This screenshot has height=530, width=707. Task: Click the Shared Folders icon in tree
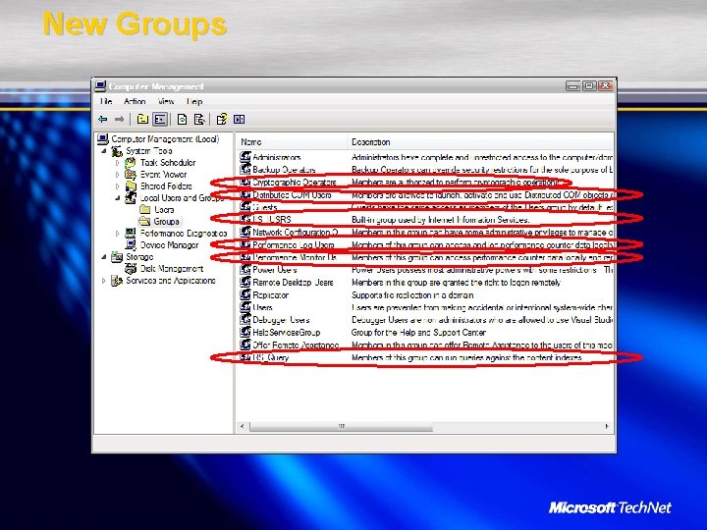(131, 185)
